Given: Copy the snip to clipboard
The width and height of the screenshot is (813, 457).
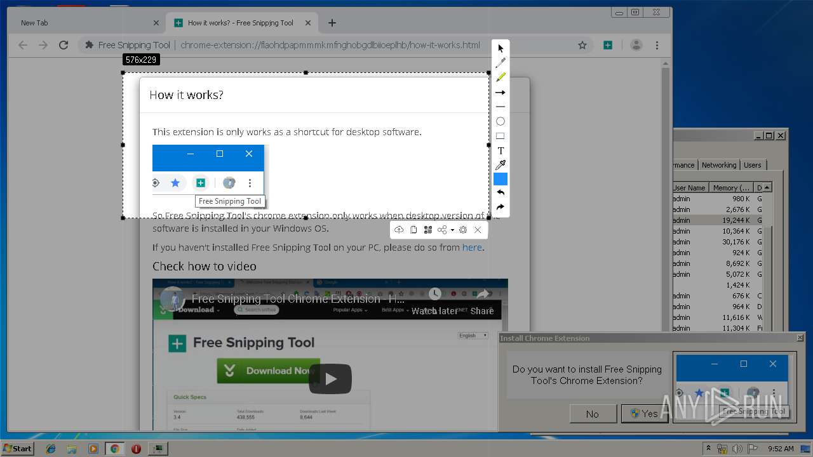Looking at the screenshot, I should (413, 230).
